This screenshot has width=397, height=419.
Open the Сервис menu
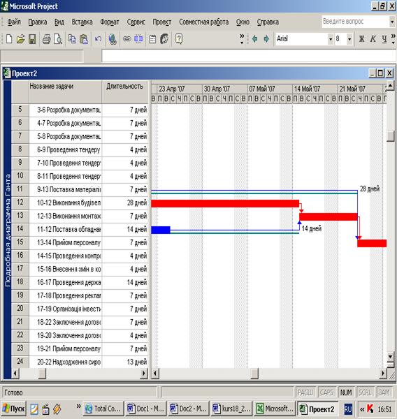[x=136, y=22]
